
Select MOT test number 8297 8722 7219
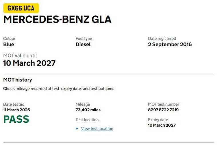(x=163, y=110)
